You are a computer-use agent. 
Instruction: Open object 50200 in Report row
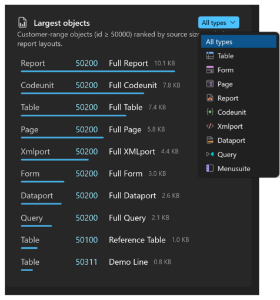(x=86, y=63)
